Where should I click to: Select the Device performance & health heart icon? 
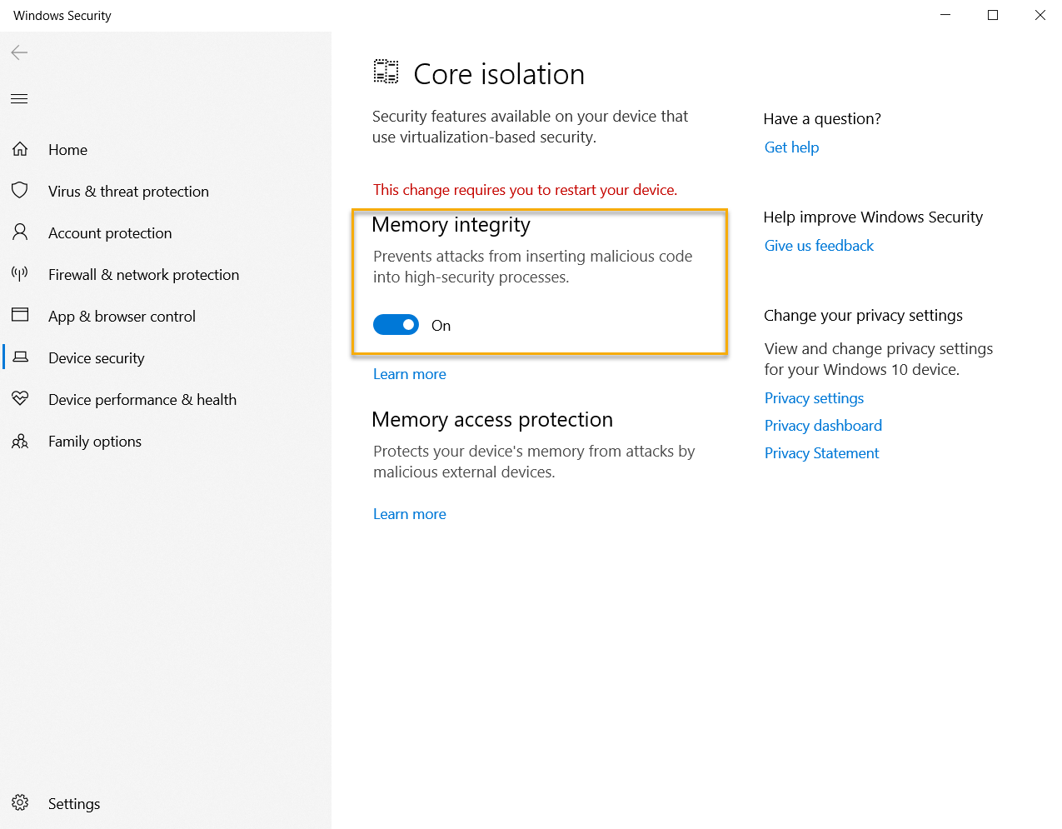tap(20, 398)
